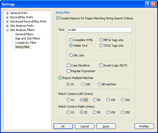Viewport: 158px width, 133px height.
Task: Open the General Filters page
Action: click(24, 34)
